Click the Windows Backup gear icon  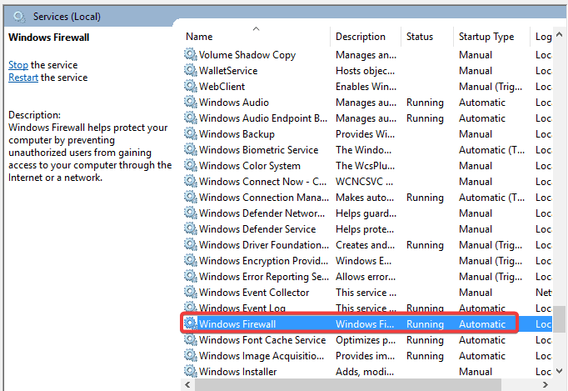(x=190, y=134)
